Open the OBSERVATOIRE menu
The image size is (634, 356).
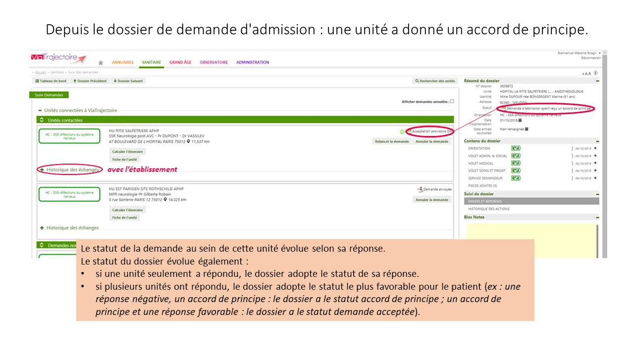tap(213, 62)
